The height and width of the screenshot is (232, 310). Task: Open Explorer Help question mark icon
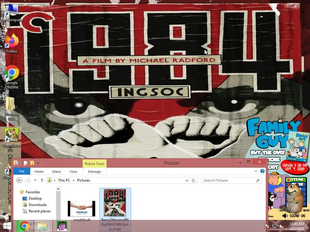pos(262,171)
